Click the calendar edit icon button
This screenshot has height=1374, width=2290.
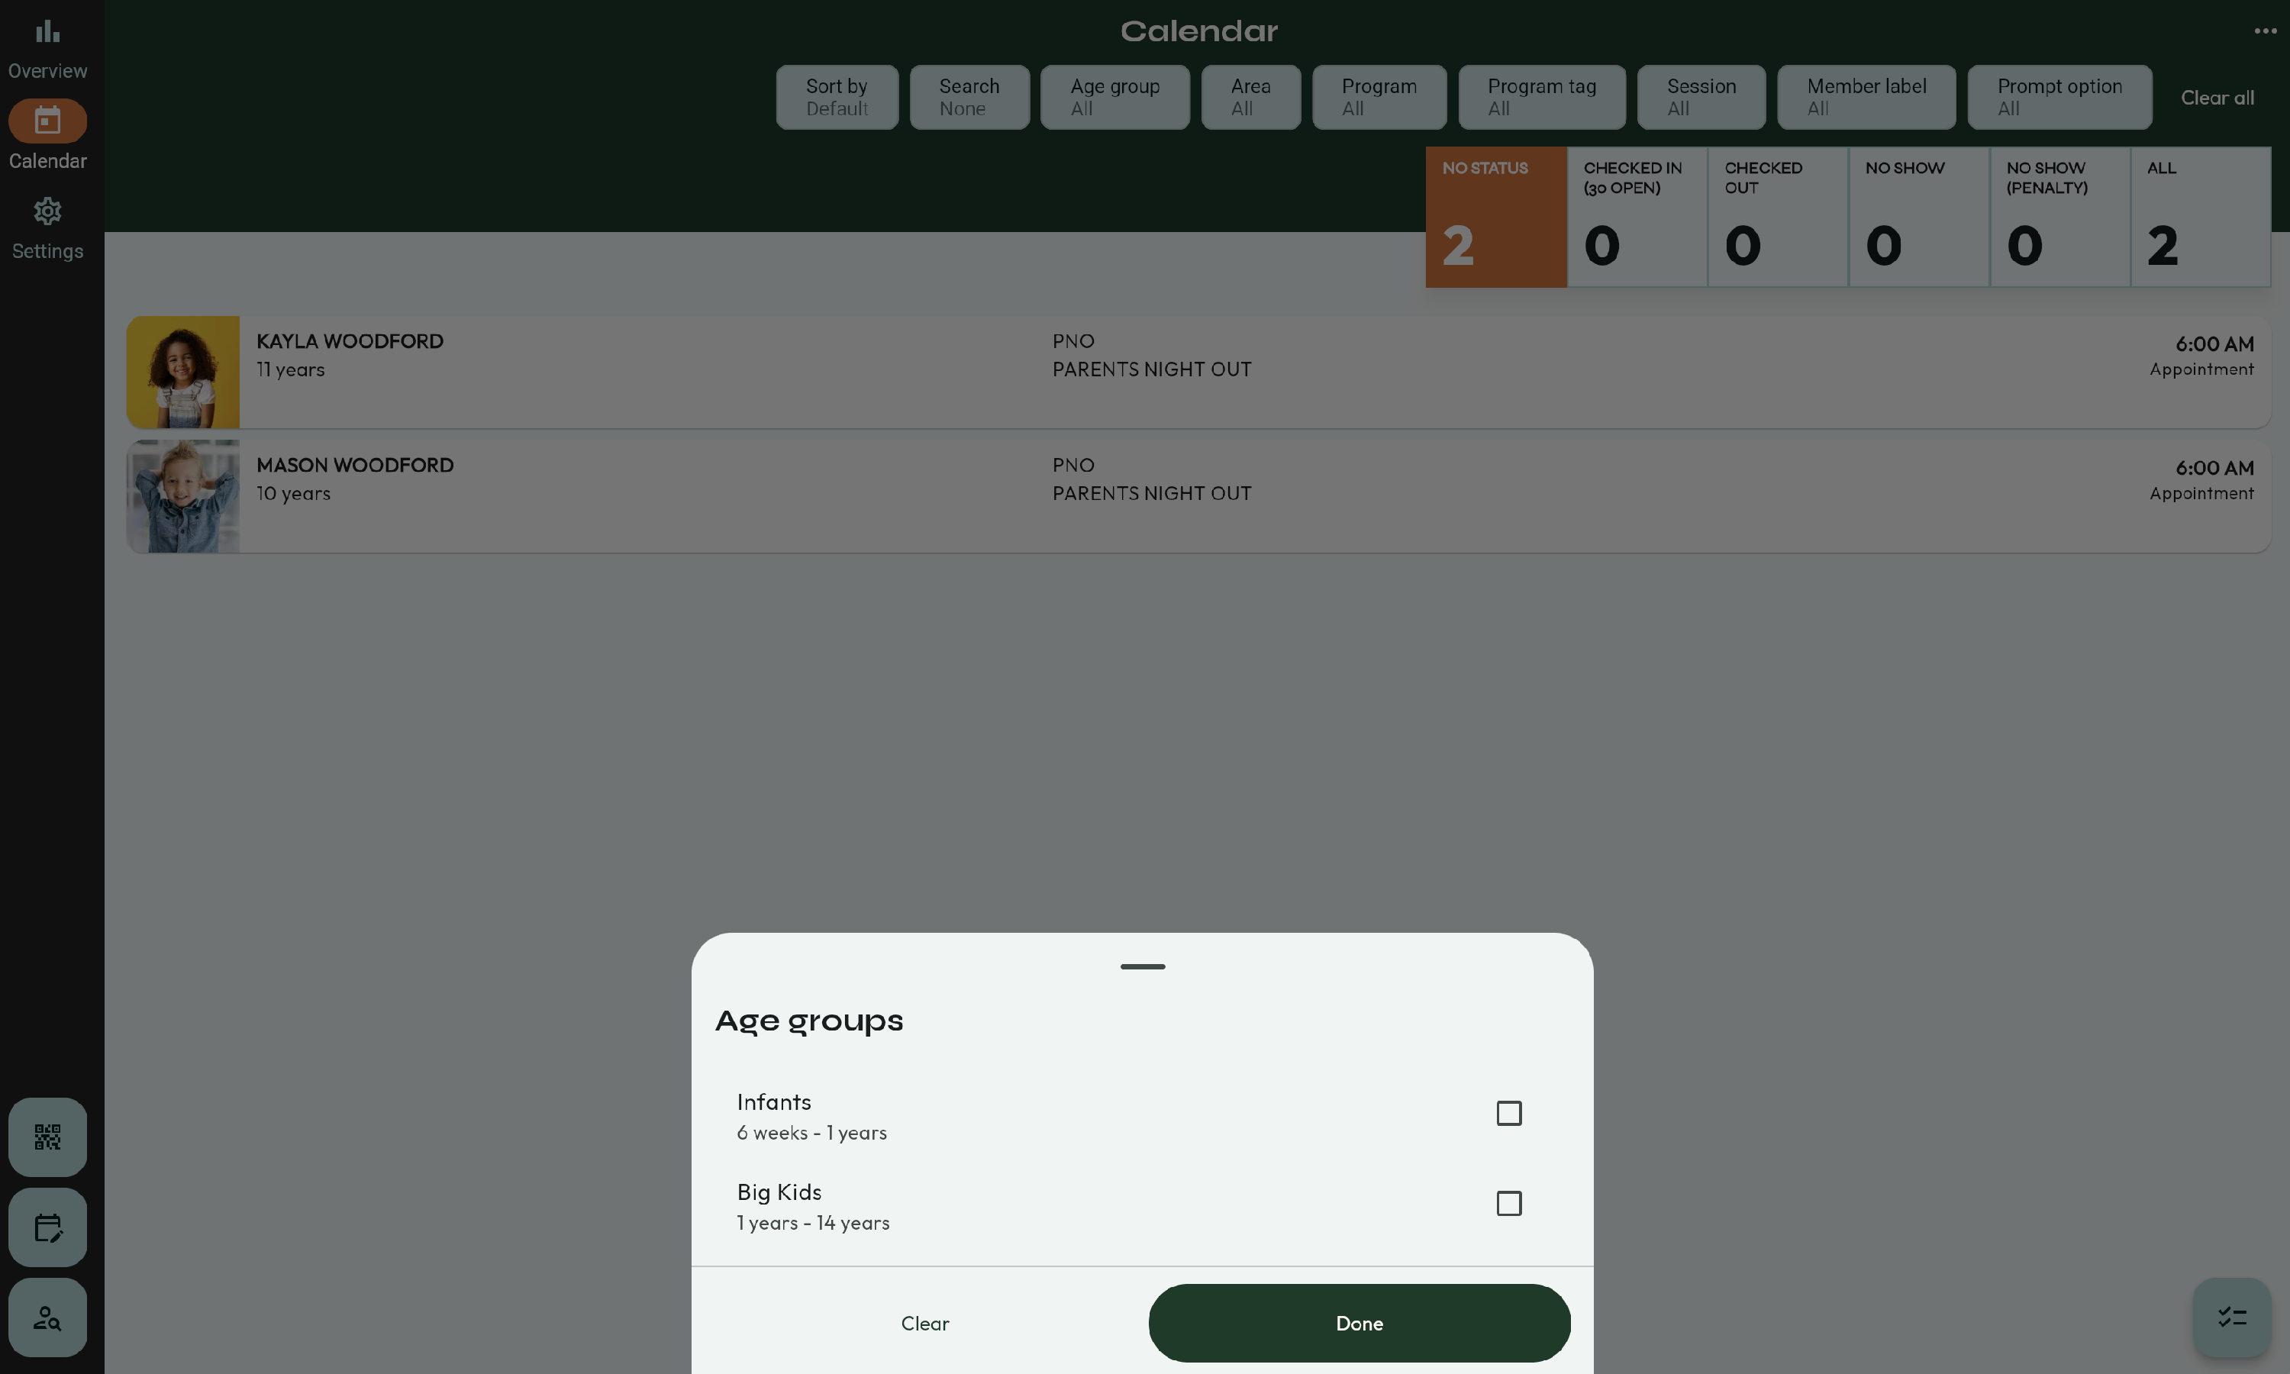click(x=47, y=1227)
